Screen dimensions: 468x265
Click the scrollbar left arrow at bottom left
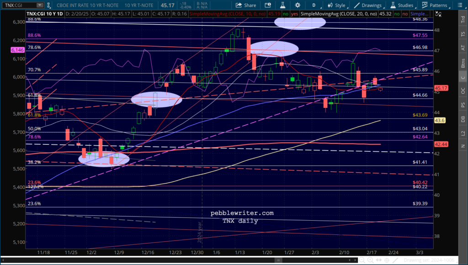coord(3,260)
